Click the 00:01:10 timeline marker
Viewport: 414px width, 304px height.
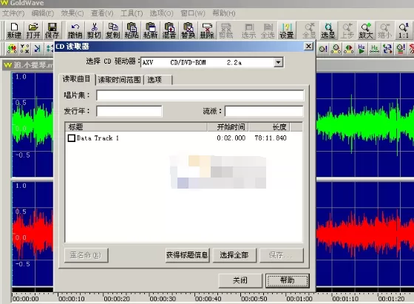point(345,299)
